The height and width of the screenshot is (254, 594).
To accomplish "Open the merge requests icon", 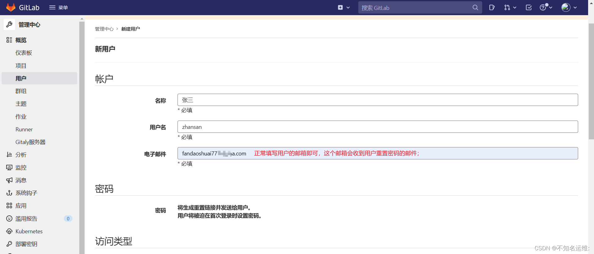I will 507,7.
